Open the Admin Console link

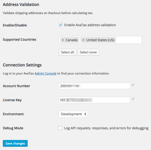45,73
